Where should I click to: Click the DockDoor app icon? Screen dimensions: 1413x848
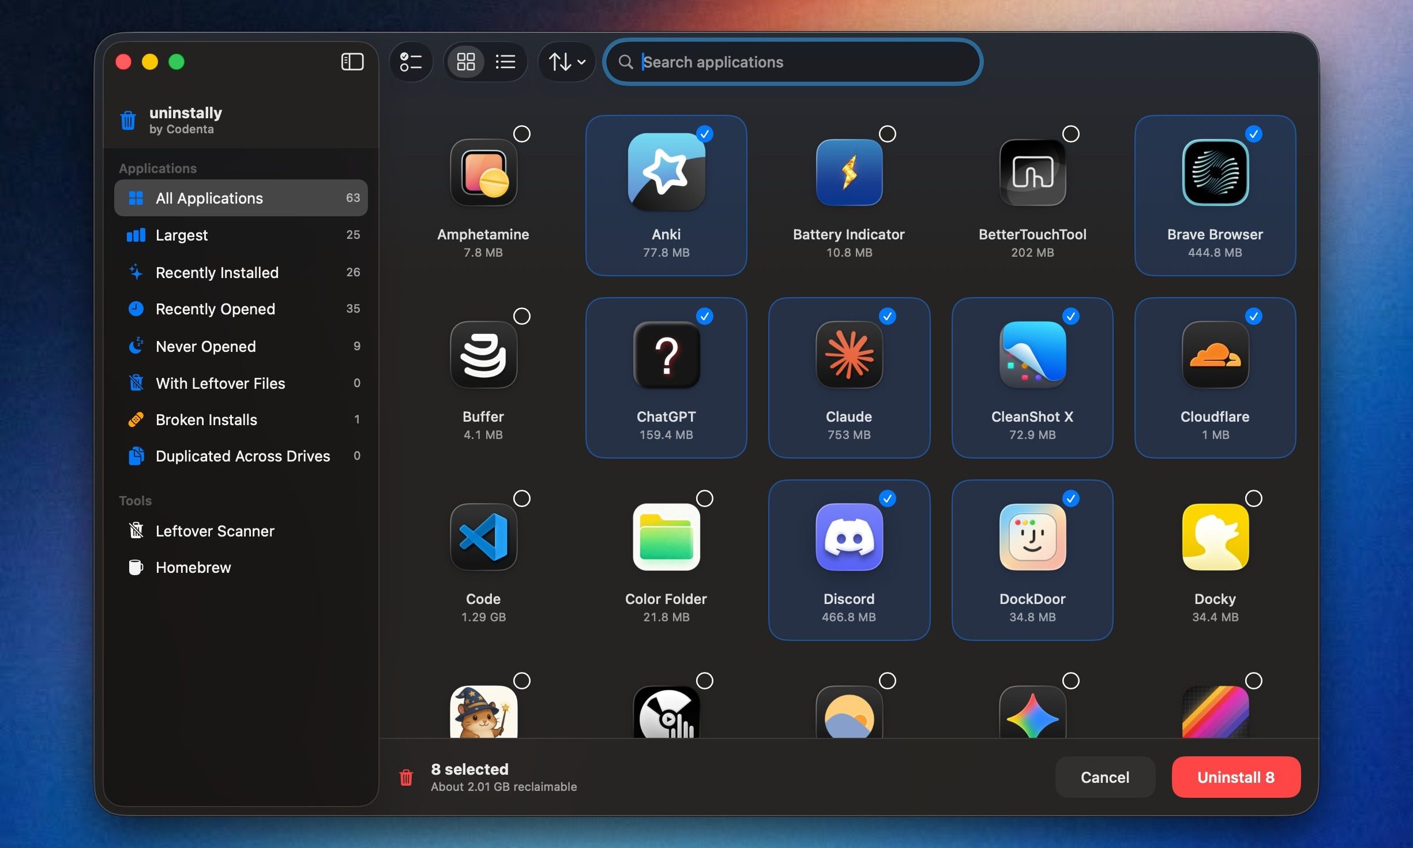coord(1032,537)
